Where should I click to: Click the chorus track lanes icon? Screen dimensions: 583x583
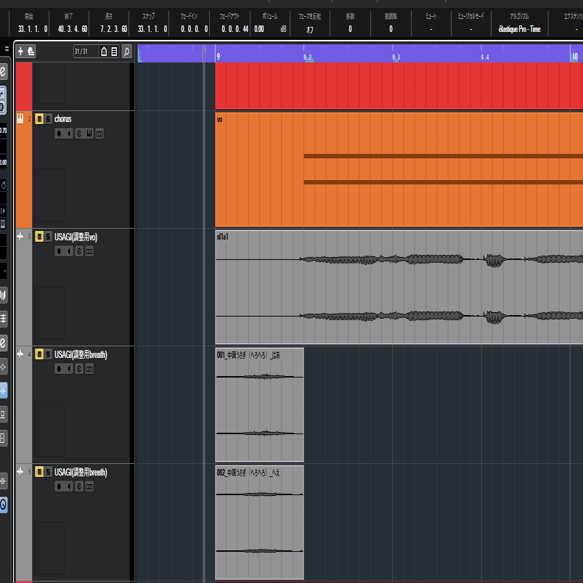coord(99,133)
